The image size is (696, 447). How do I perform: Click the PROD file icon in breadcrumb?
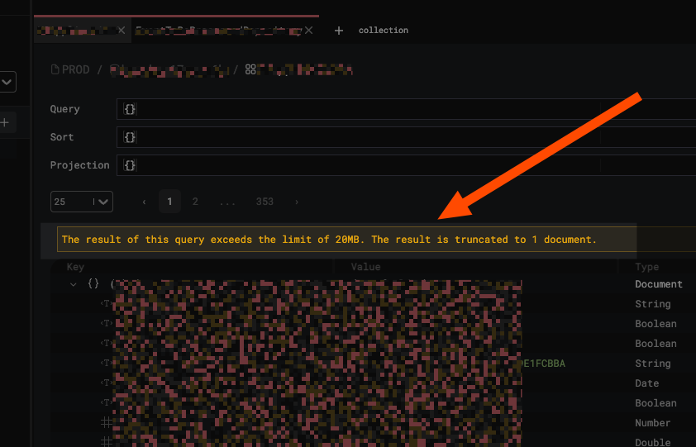55,69
